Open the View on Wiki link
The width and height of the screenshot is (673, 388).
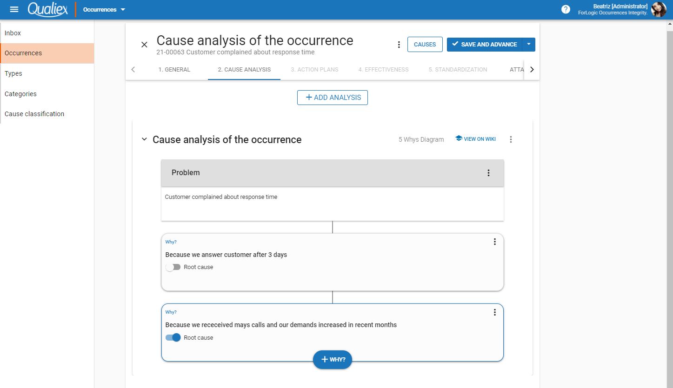click(475, 139)
